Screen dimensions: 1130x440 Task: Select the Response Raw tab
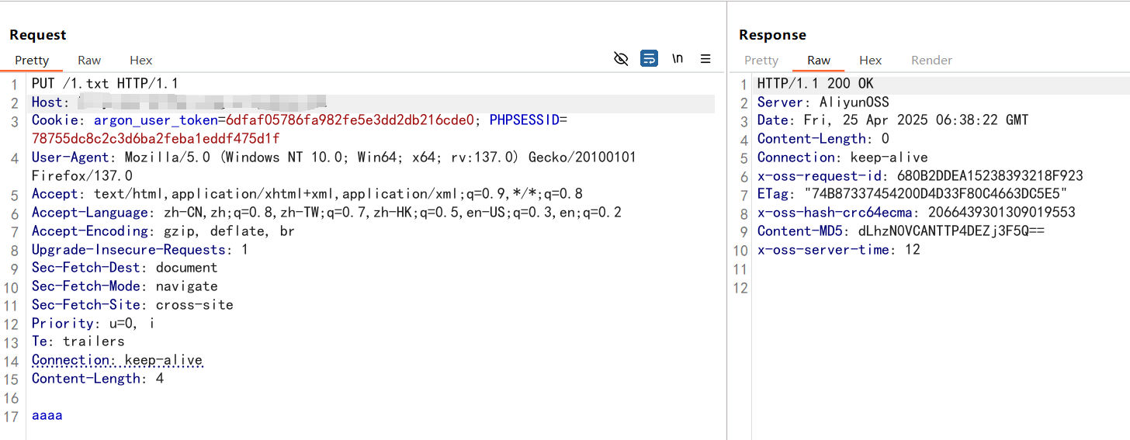tap(819, 60)
